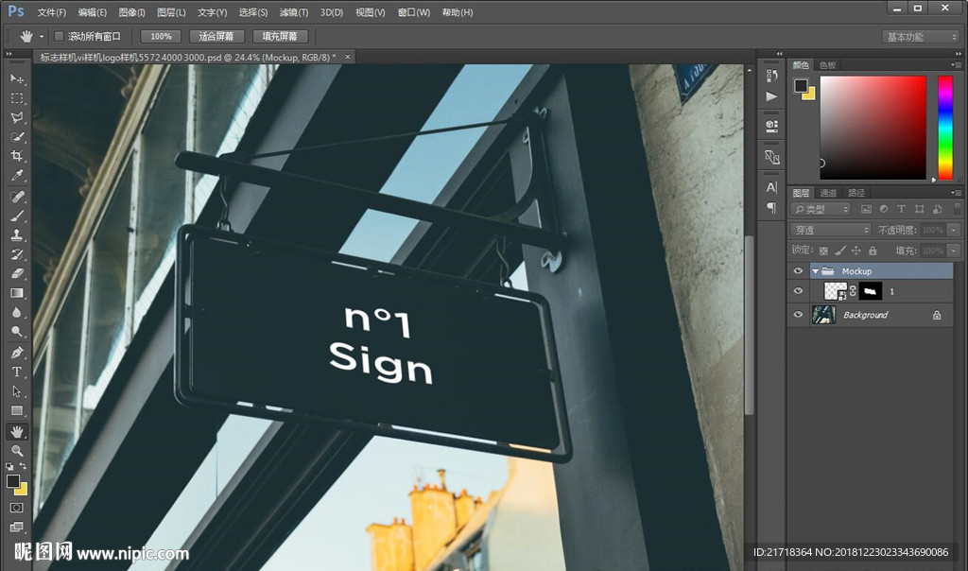968x571 pixels.
Task: Select the Healing Brush tool
Action: [x=17, y=197]
